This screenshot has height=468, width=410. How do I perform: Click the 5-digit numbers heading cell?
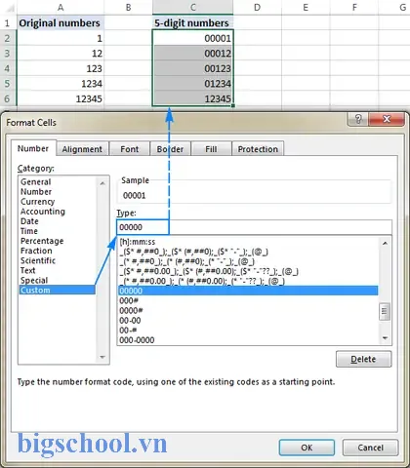(193, 23)
